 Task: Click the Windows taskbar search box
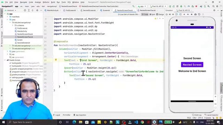point(32,122)
